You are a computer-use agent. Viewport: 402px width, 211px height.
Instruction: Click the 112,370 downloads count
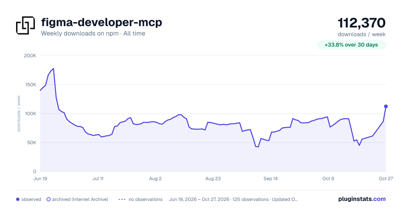361,23
